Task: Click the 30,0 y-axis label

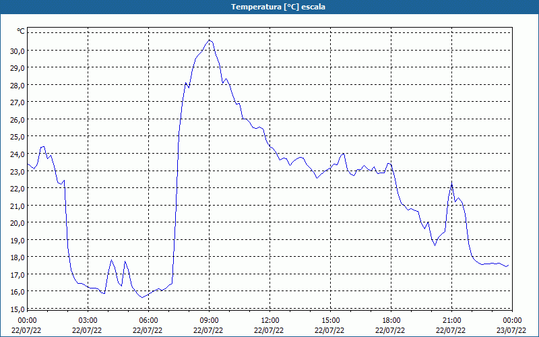Action: 18,51
